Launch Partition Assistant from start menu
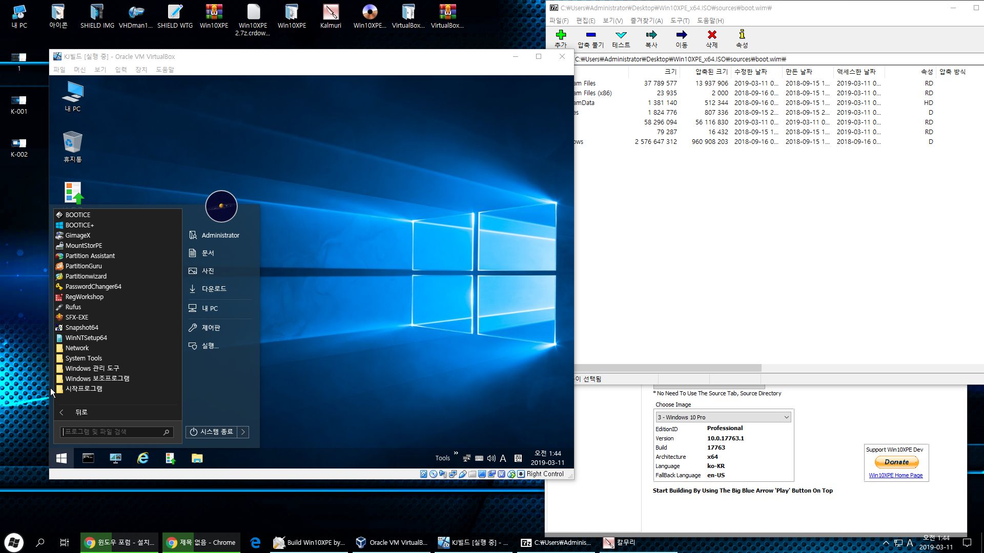 pyautogui.click(x=90, y=256)
